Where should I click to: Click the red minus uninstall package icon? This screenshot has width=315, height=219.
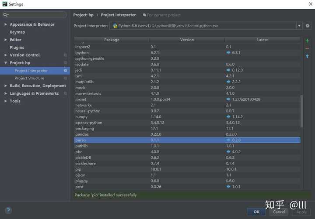coord(307,48)
